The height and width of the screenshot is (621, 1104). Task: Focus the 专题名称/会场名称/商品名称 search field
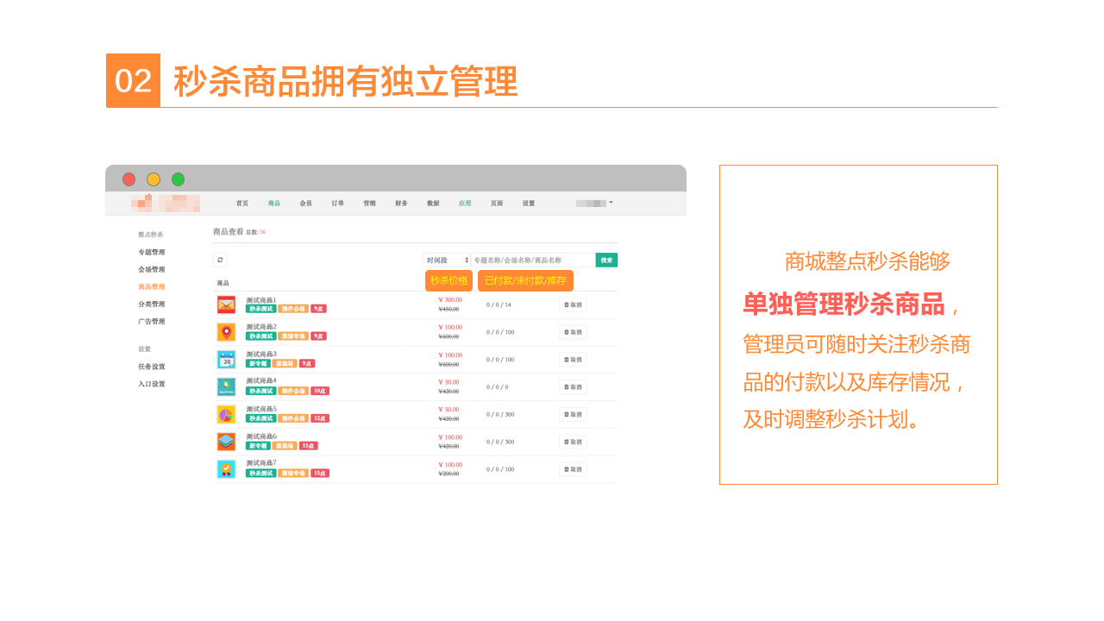[x=532, y=260]
